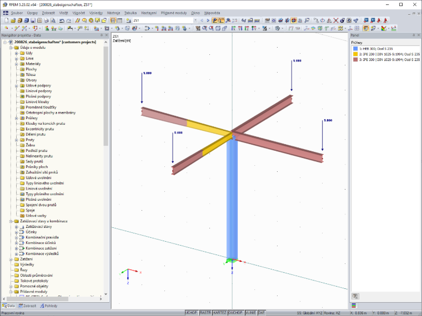Toggle VLINIE guidelines in status bar

tap(250, 313)
